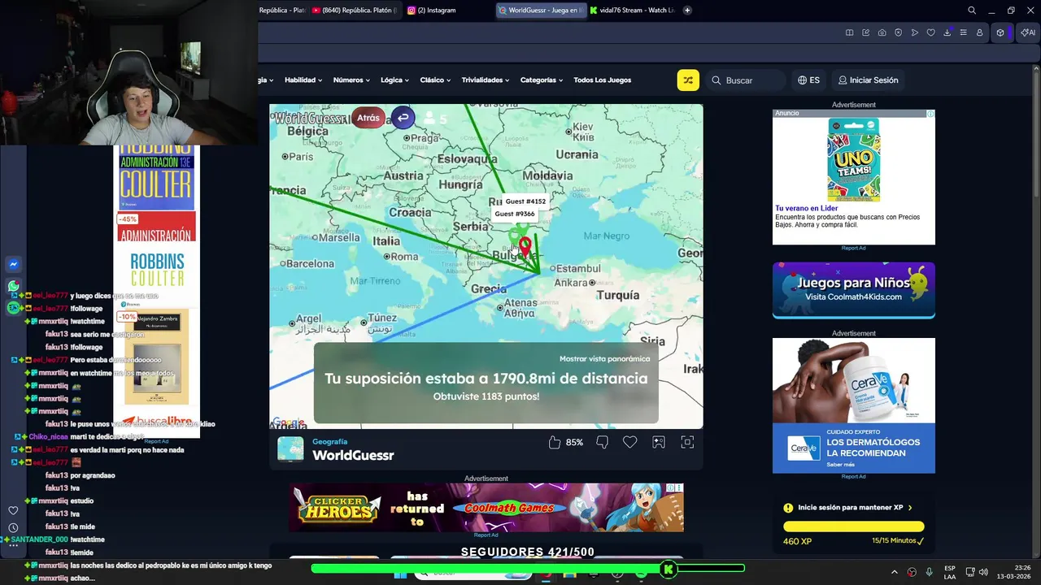Open the downloads icon in browser toolbar
Viewport: 1041px width, 585px height.
(947, 32)
